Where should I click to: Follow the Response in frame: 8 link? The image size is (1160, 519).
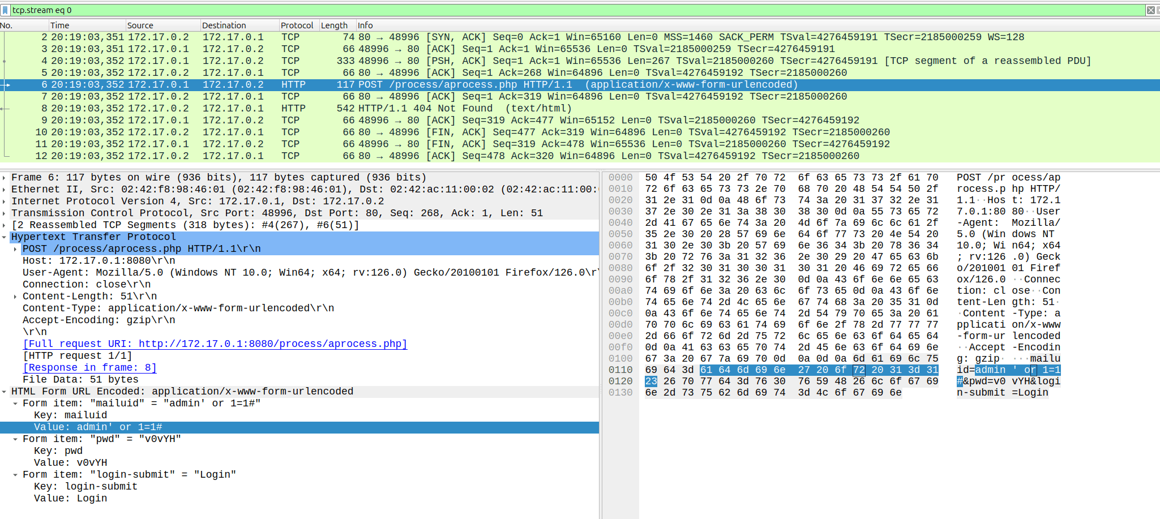[89, 368]
